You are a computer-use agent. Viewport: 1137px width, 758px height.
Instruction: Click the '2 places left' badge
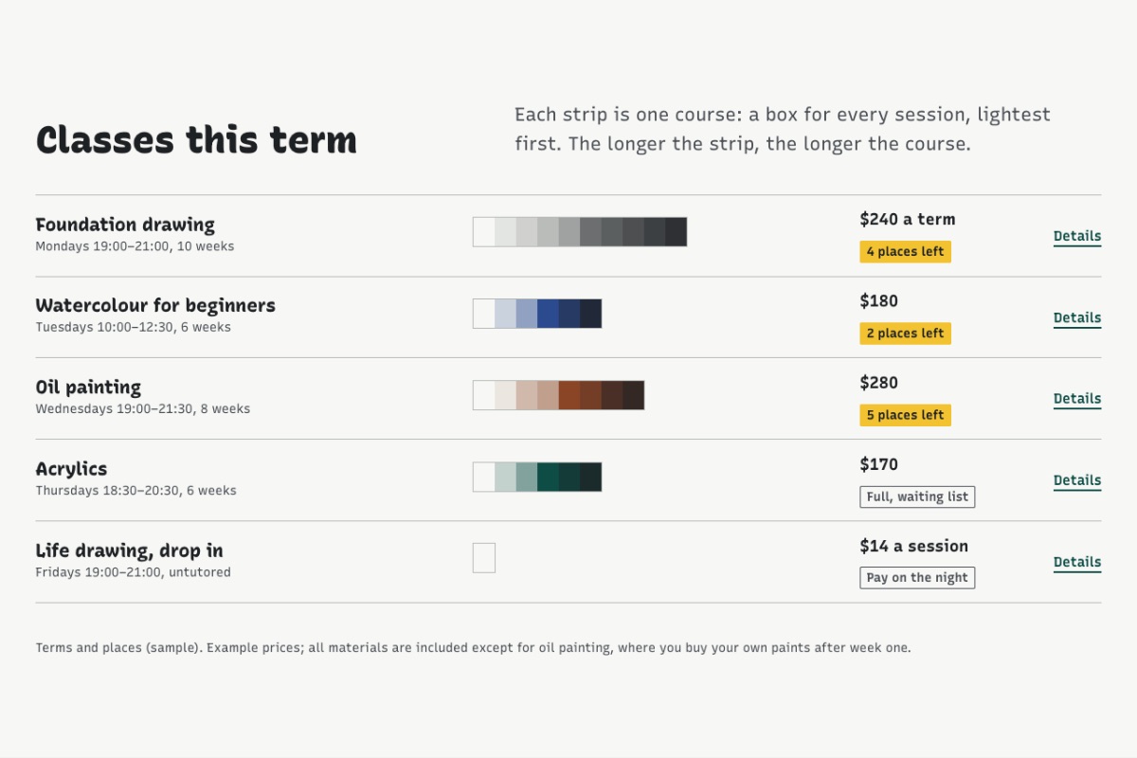[x=905, y=334]
